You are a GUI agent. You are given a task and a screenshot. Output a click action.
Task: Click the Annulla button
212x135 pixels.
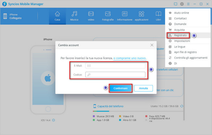point(144,88)
